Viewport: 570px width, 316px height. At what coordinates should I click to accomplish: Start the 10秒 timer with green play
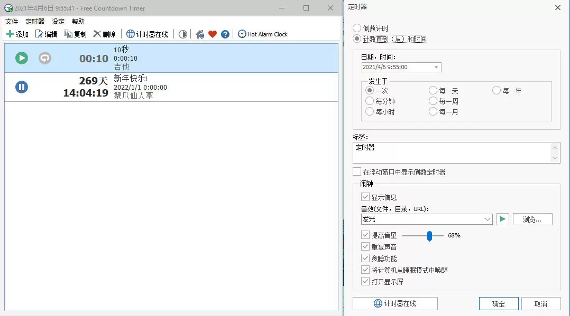pos(22,58)
